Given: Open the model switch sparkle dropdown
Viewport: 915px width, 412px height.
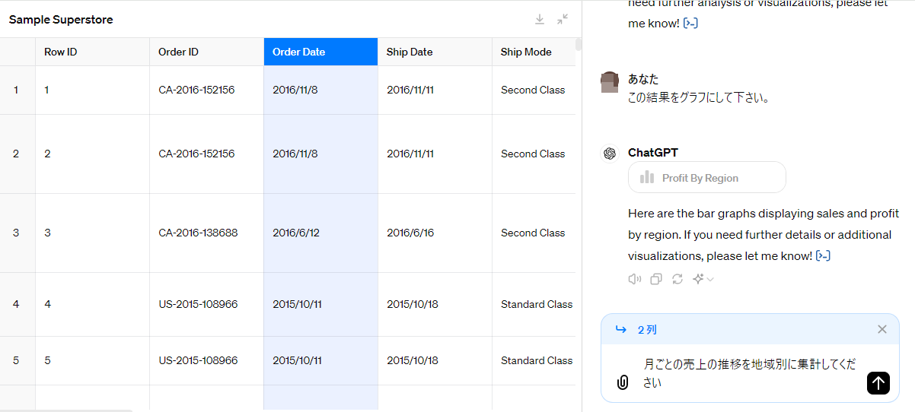Looking at the screenshot, I should click(703, 279).
